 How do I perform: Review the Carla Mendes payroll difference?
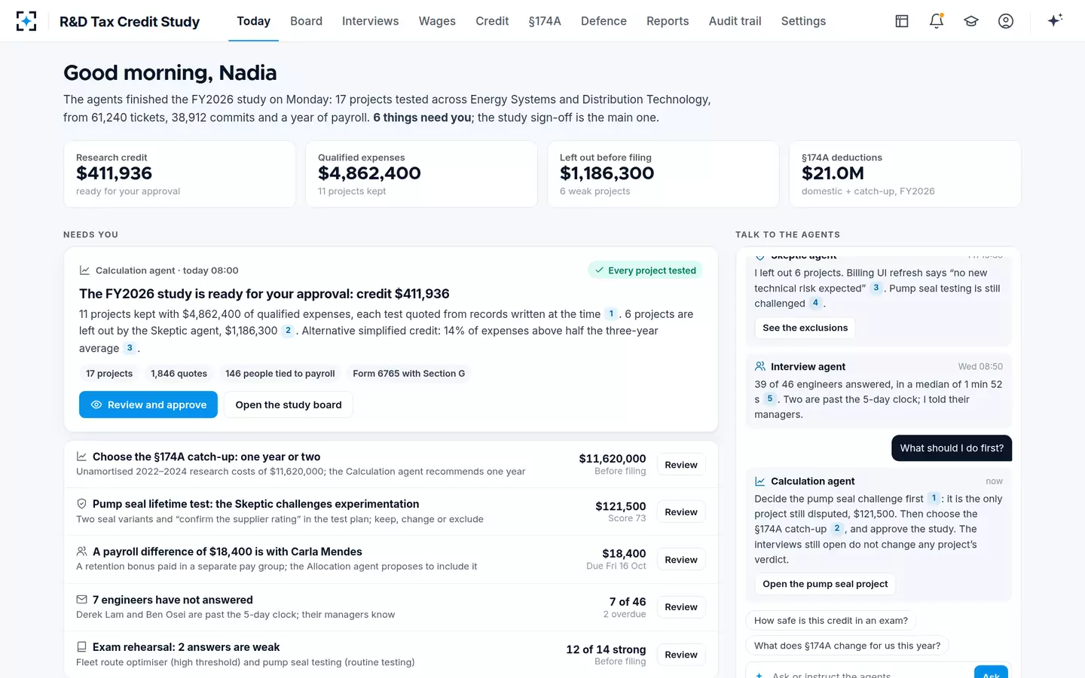681,560
